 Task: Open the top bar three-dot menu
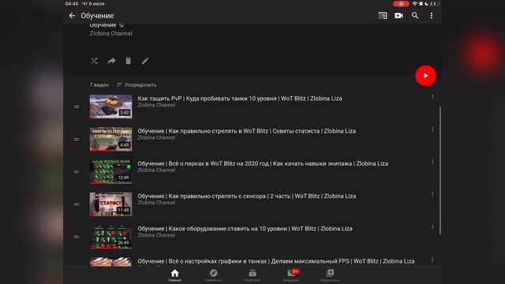(432, 16)
